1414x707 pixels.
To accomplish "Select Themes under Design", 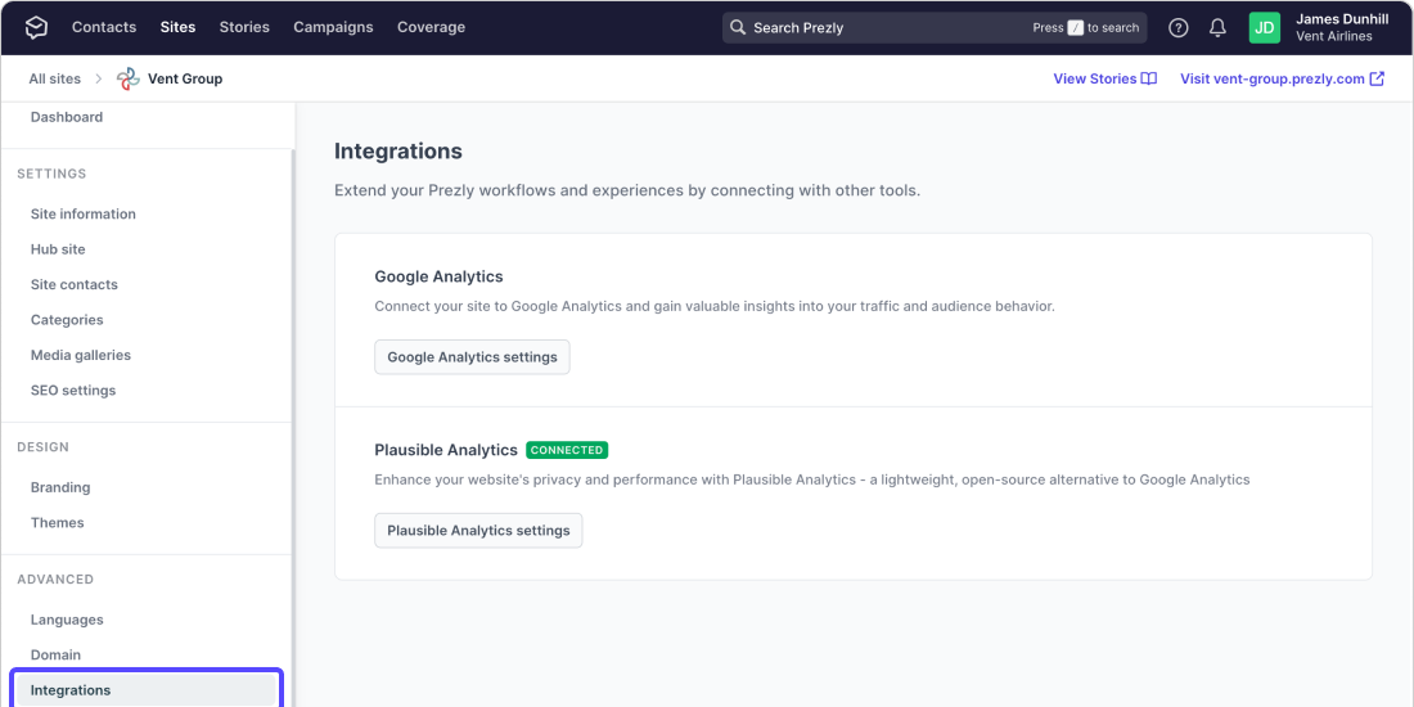I will (57, 523).
